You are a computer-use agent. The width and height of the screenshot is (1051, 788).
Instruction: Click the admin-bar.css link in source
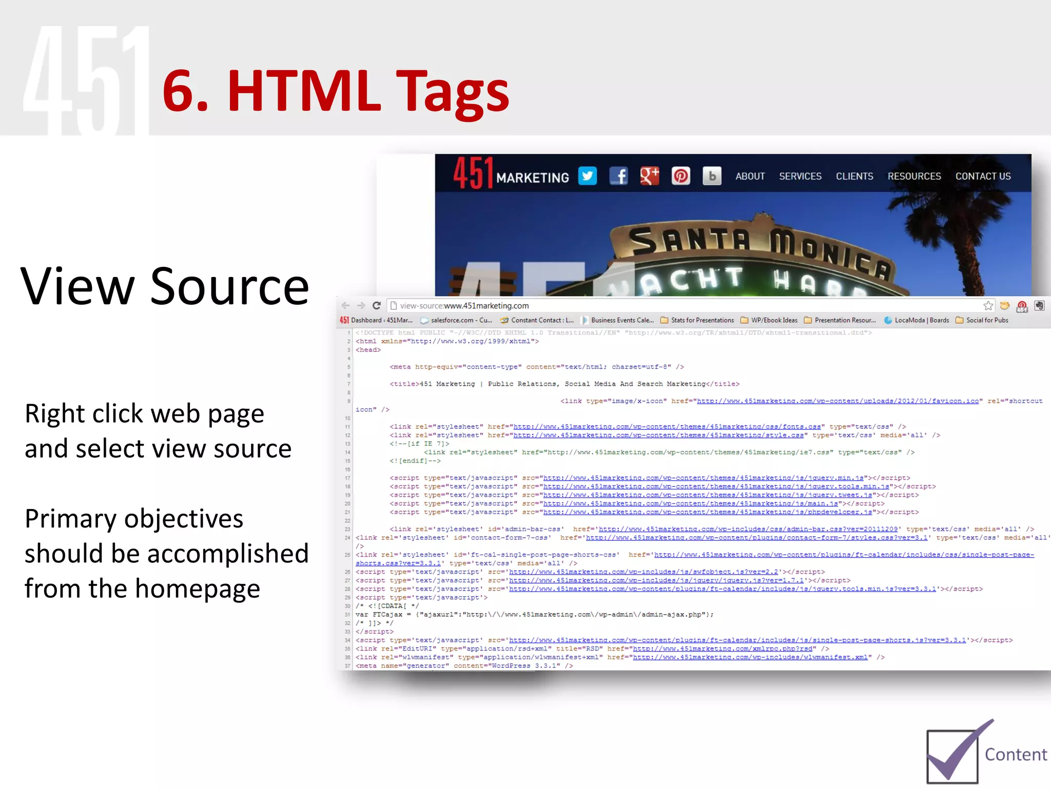(x=748, y=529)
